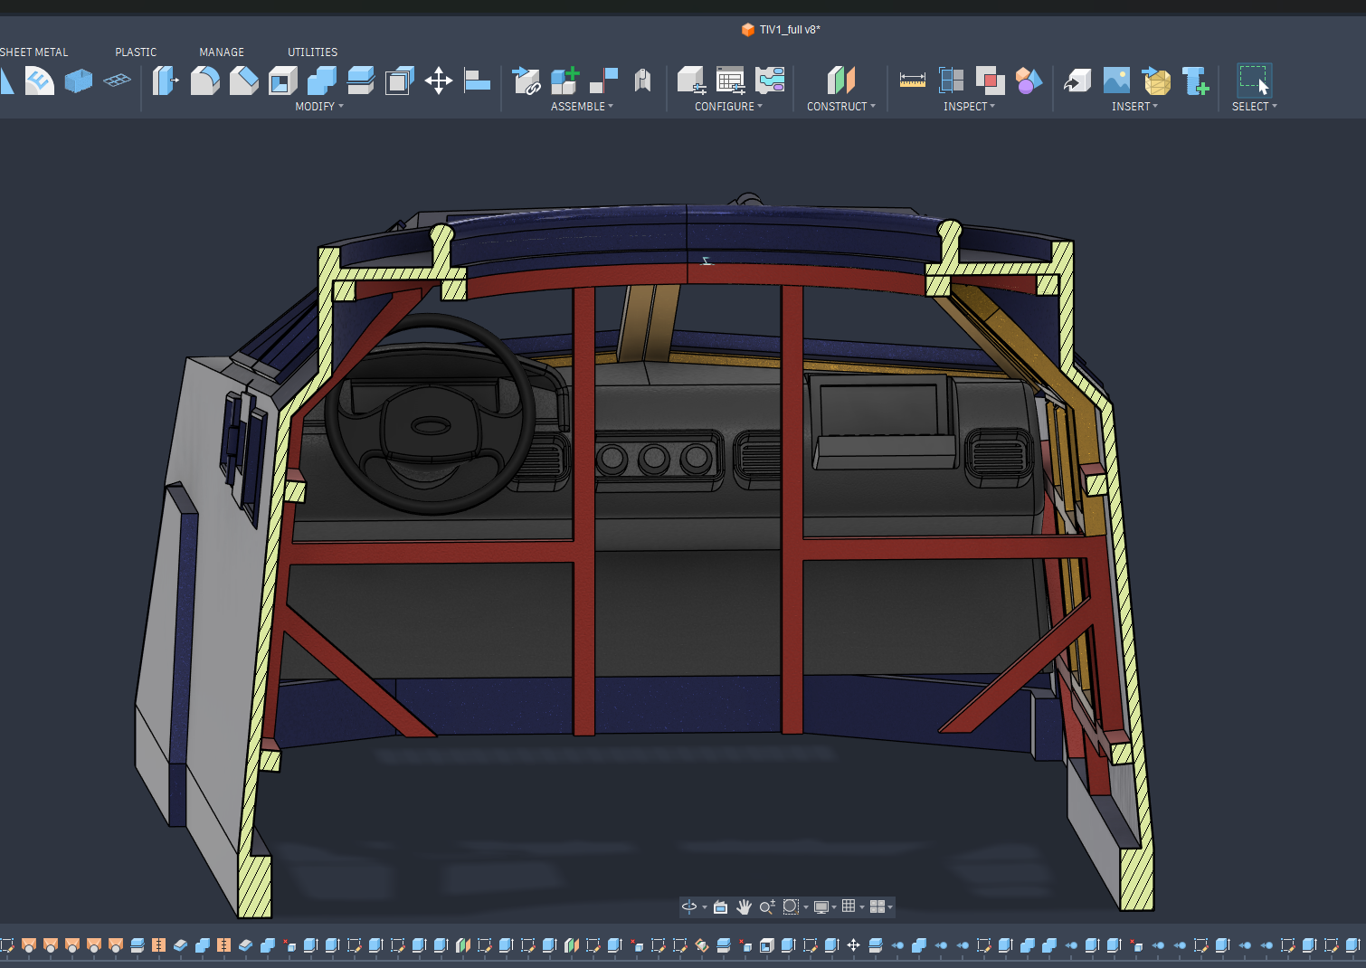
Task: Select the Chamfer tool icon
Action: click(244, 81)
